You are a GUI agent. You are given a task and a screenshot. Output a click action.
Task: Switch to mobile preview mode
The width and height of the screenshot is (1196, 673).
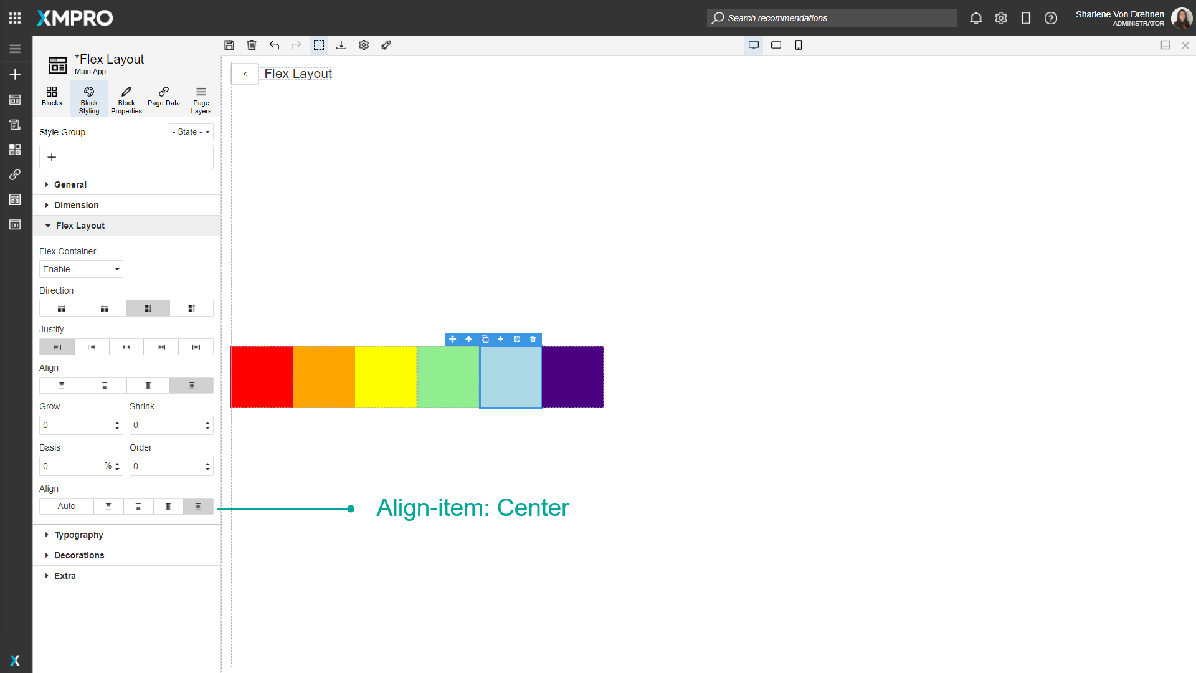pos(799,45)
